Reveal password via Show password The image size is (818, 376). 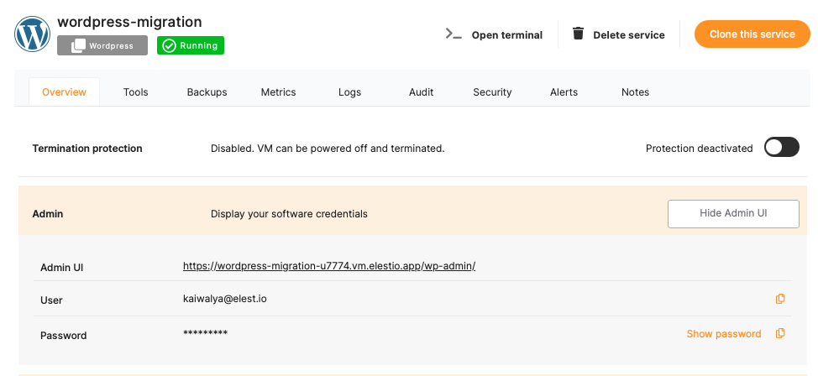tap(723, 334)
